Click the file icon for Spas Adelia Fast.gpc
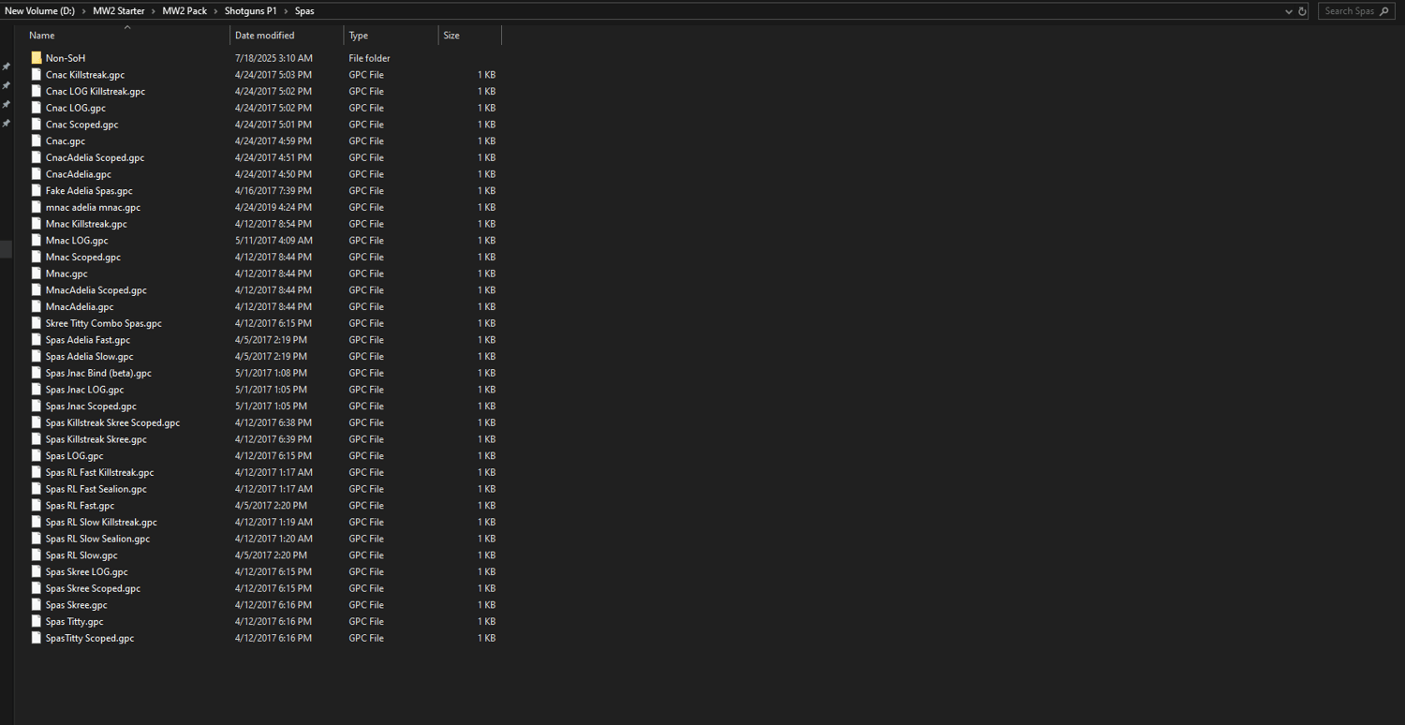1405x725 pixels. point(37,340)
